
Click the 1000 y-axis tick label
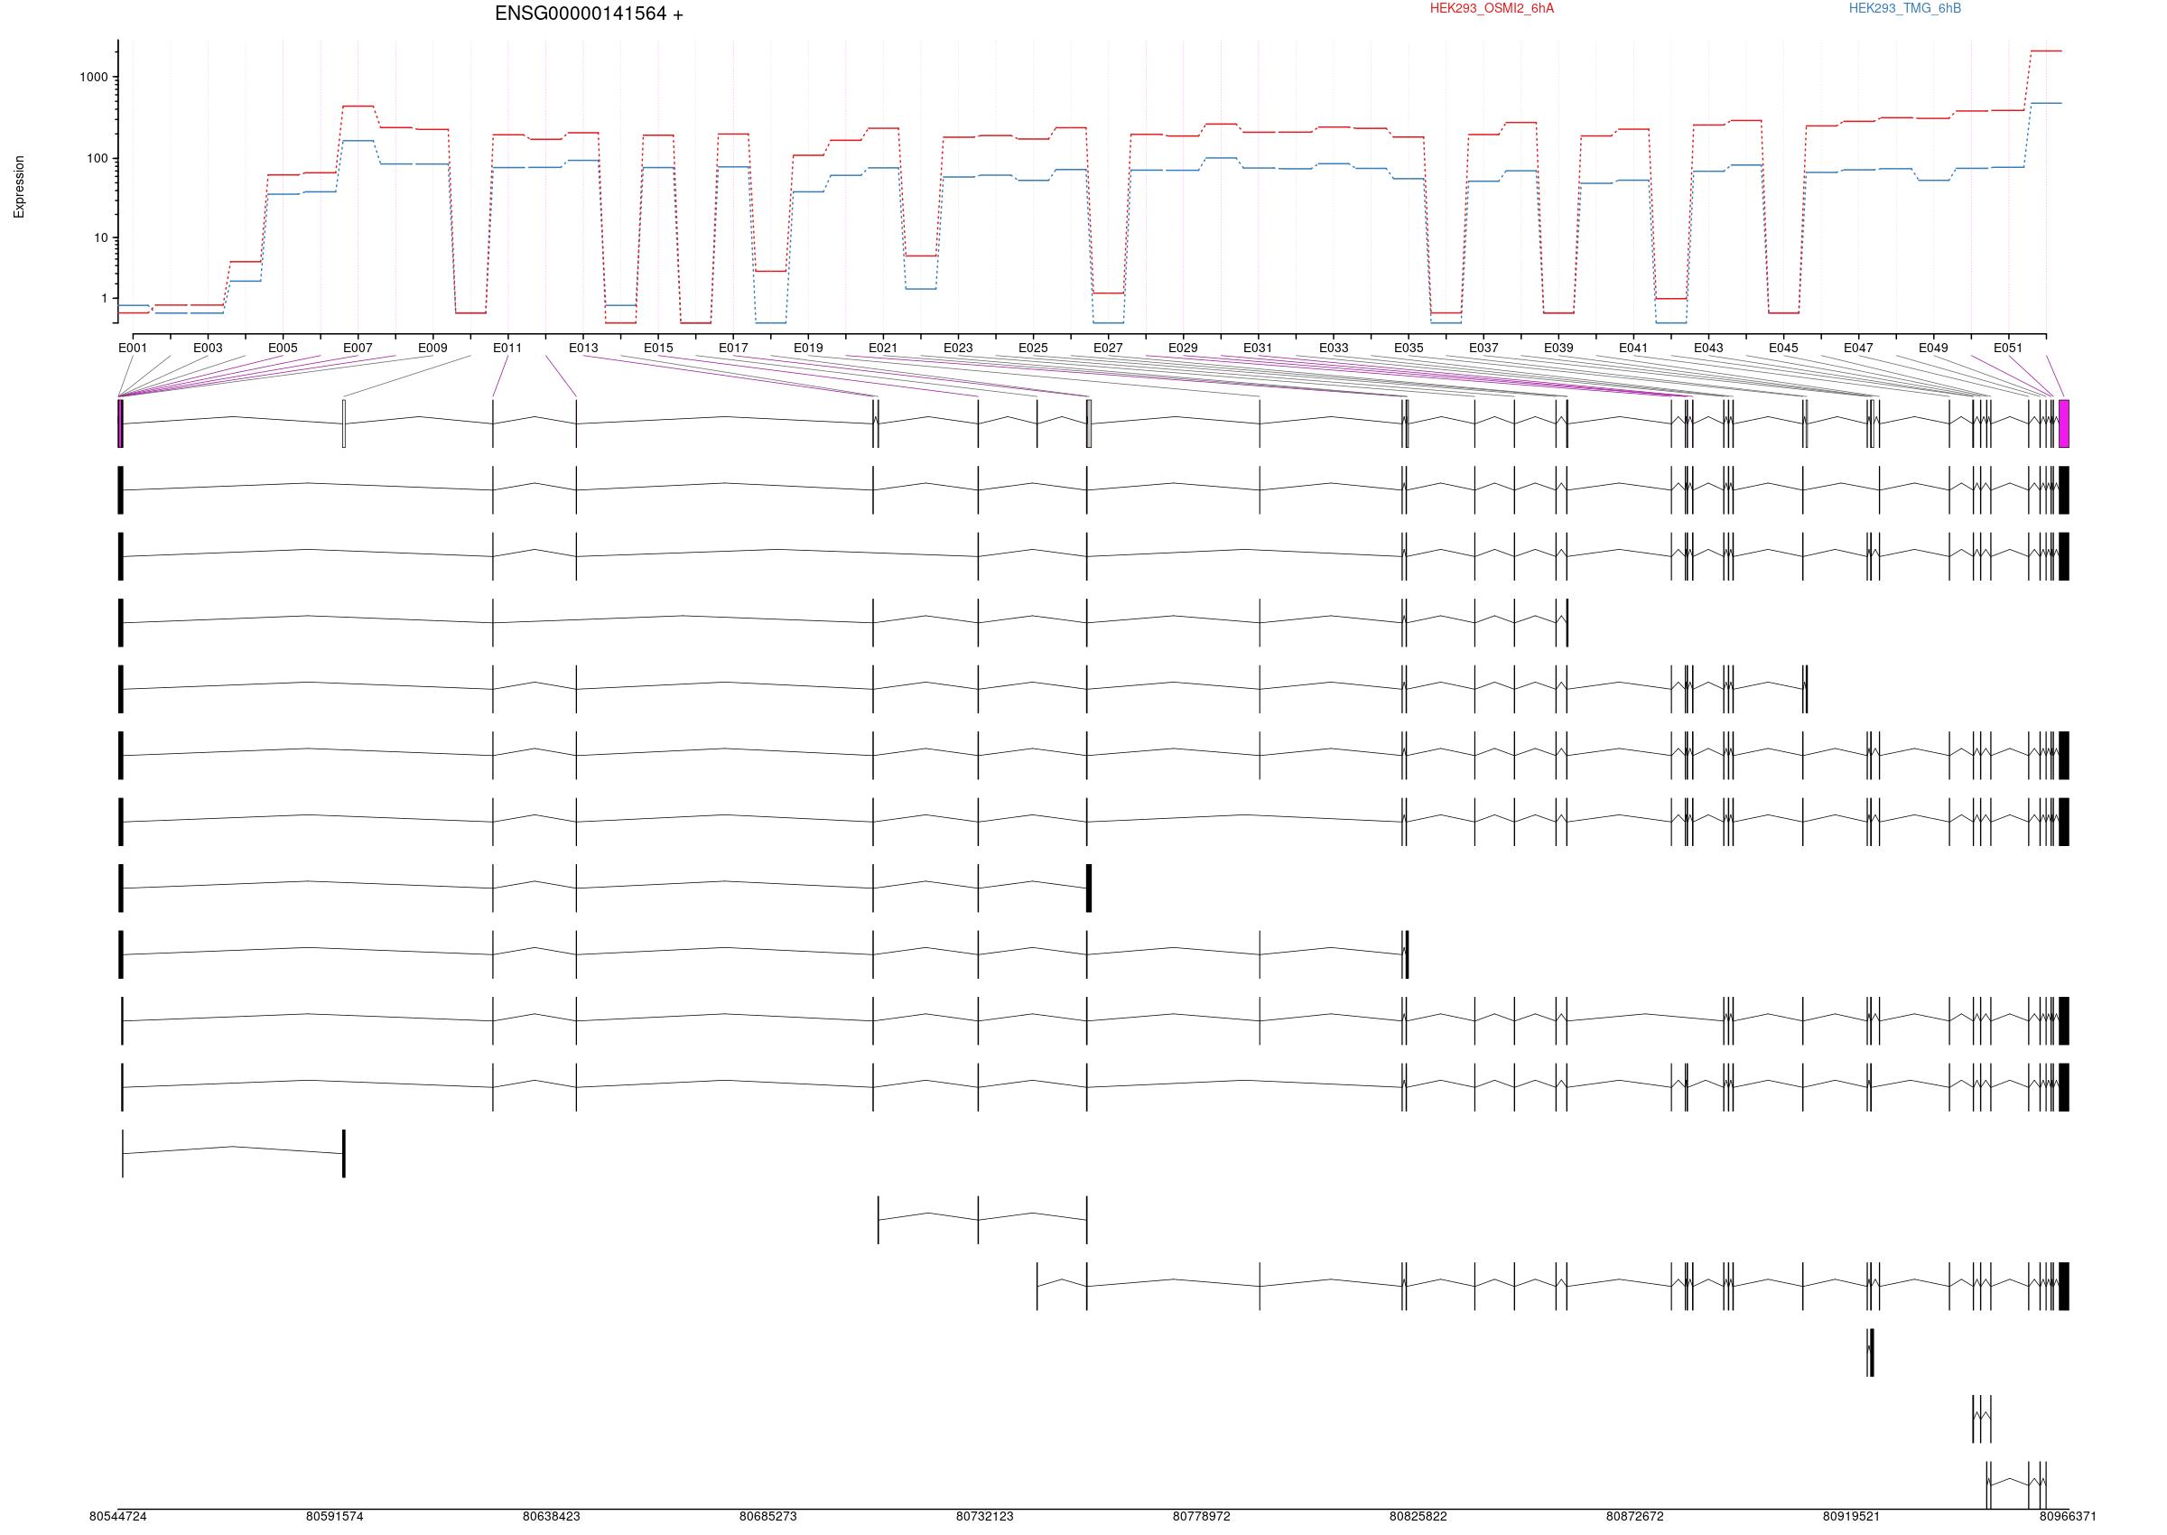(94, 78)
